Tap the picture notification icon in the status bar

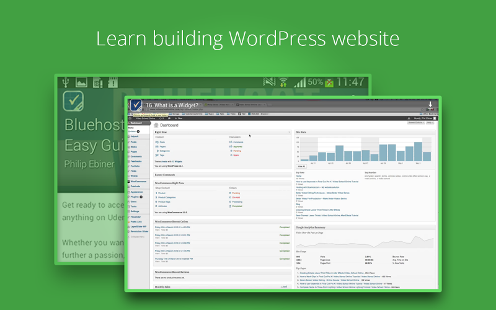(81, 82)
